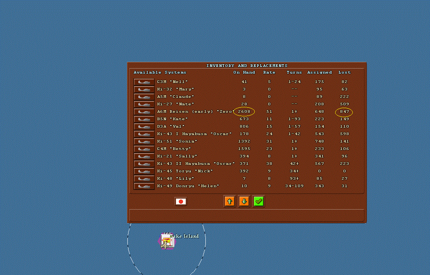Click the aircraft icon for A6M Reisen "Zero"
The image size is (430, 275).
[144, 112]
